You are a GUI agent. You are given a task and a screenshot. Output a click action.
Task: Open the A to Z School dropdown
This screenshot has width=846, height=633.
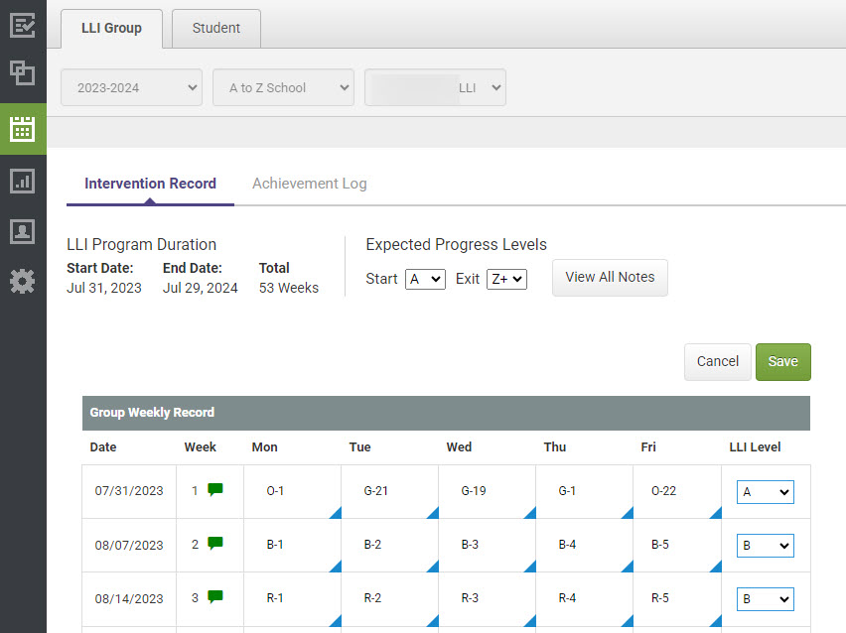283,87
